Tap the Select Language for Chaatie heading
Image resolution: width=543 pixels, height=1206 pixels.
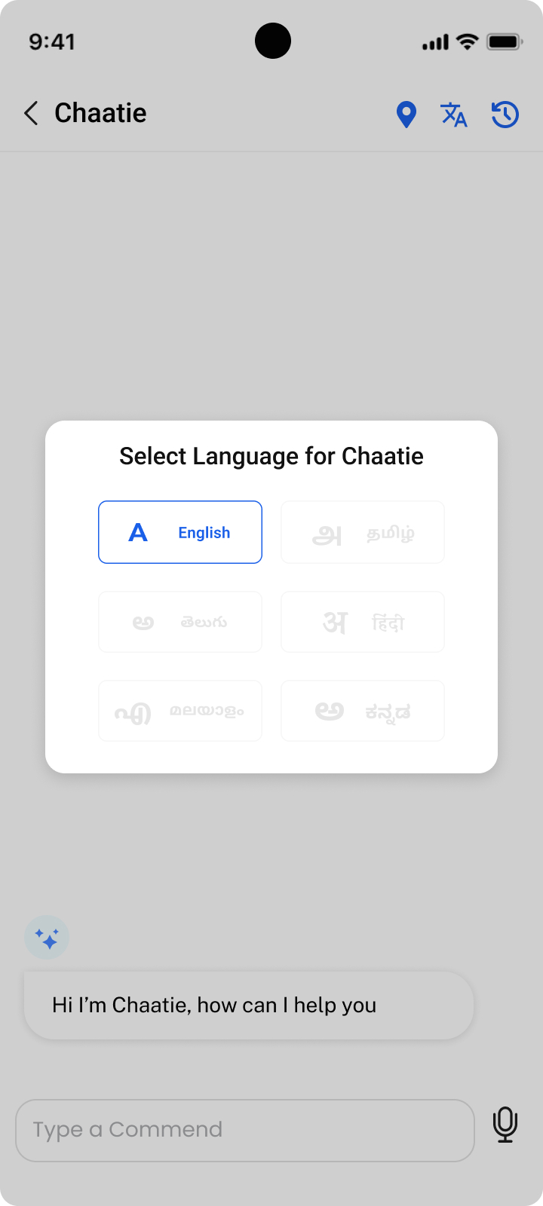[x=271, y=456]
